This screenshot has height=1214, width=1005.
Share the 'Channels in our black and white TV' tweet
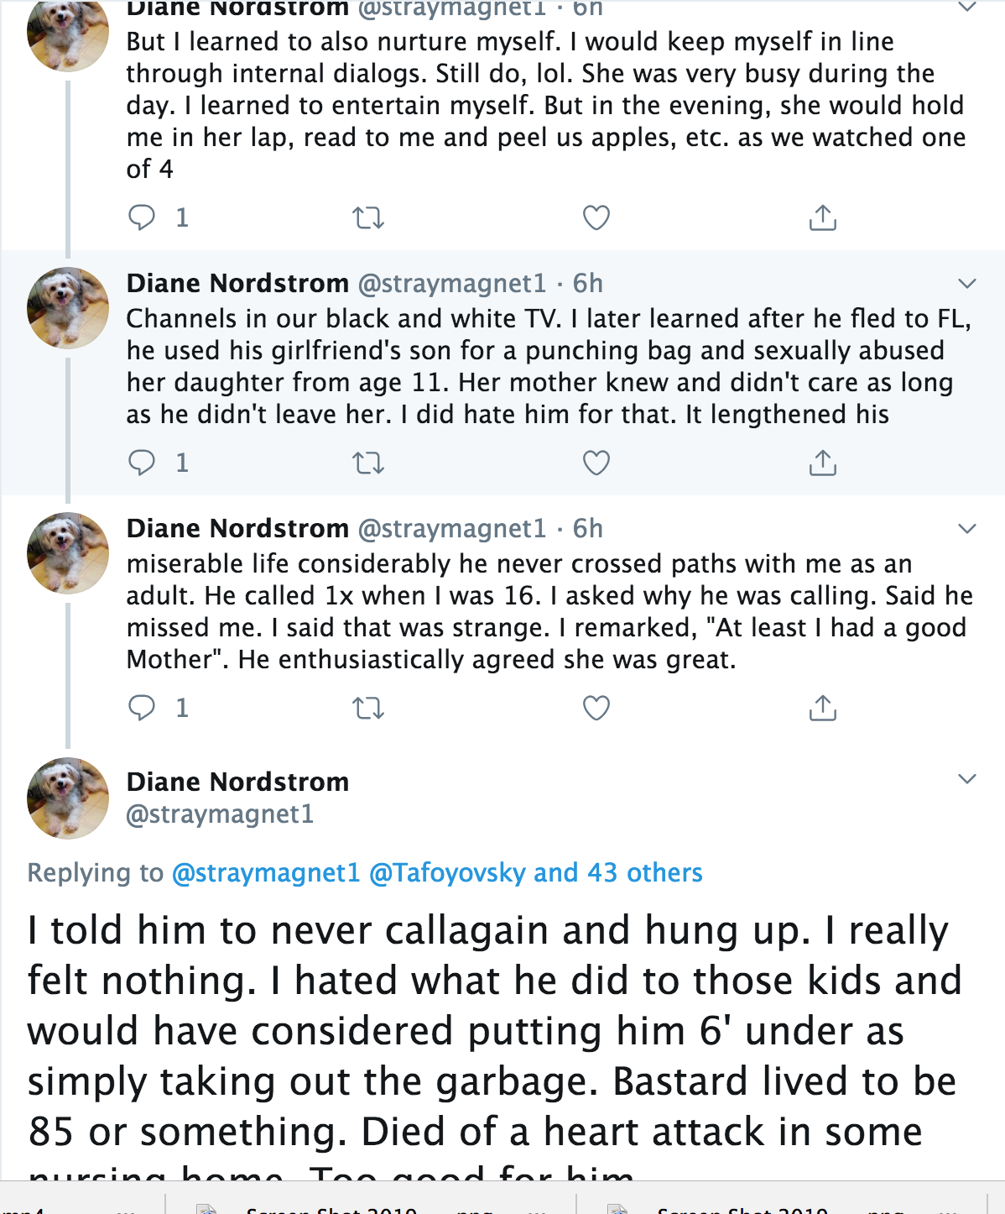pyautogui.click(x=823, y=463)
